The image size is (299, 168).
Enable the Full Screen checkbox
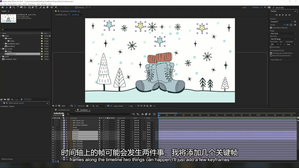pos(271,47)
